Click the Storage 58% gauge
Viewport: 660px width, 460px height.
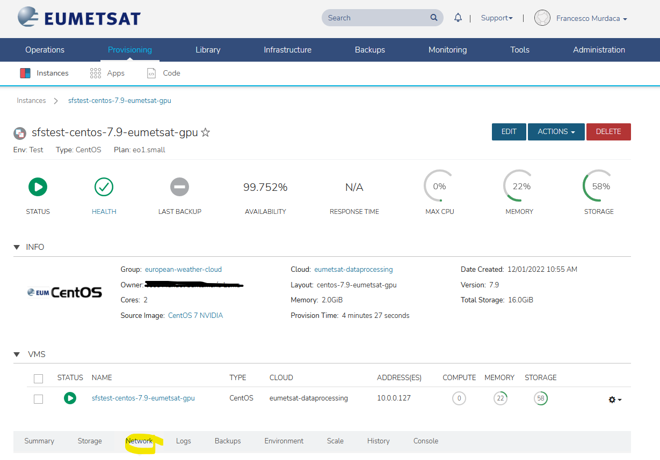[x=598, y=186]
